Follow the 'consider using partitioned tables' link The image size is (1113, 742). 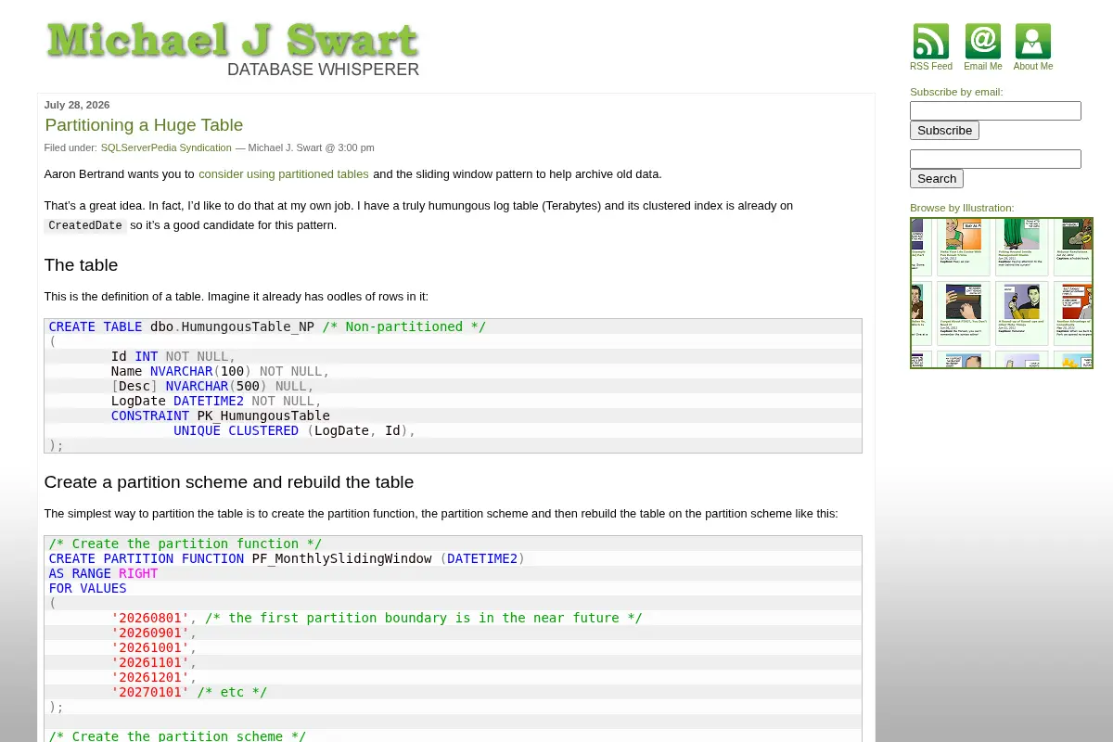point(284,174)
